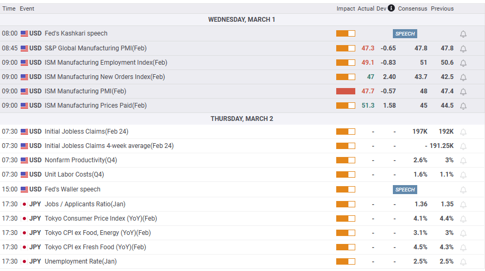Click bell icon for Nonfarm Productivity(Q4)
485x271 pixels.
463,161
